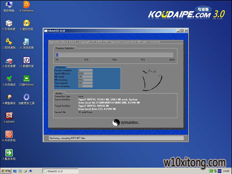Click the Percent complete value field
This screenshot has height=174, width=232.
(x=85, y=70)
